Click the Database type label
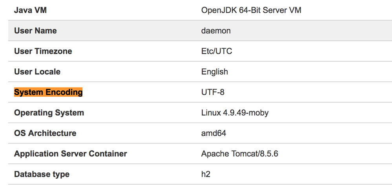 click(42, 174)
